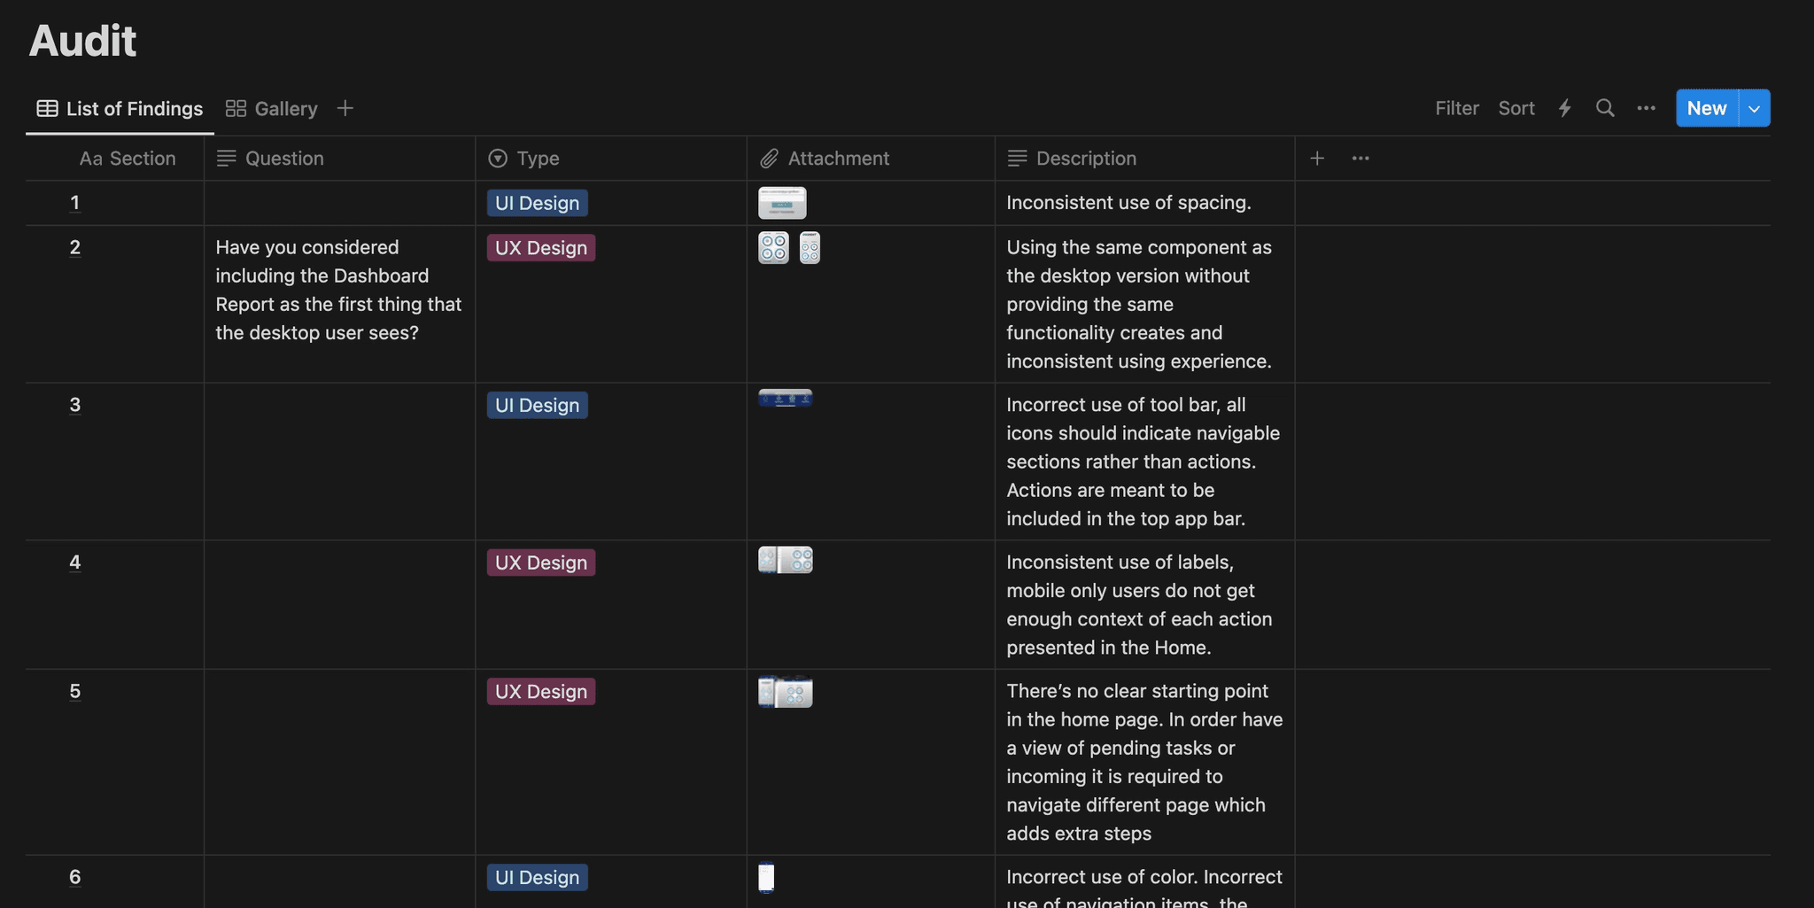Expand the dropdown arrow beside New
The image size is (1814, 908).
click(1755, 108)
